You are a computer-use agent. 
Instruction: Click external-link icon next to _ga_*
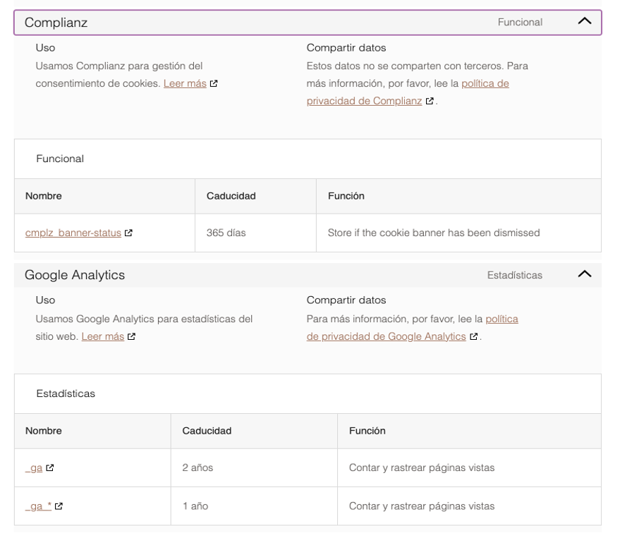[x=59, y=506]
